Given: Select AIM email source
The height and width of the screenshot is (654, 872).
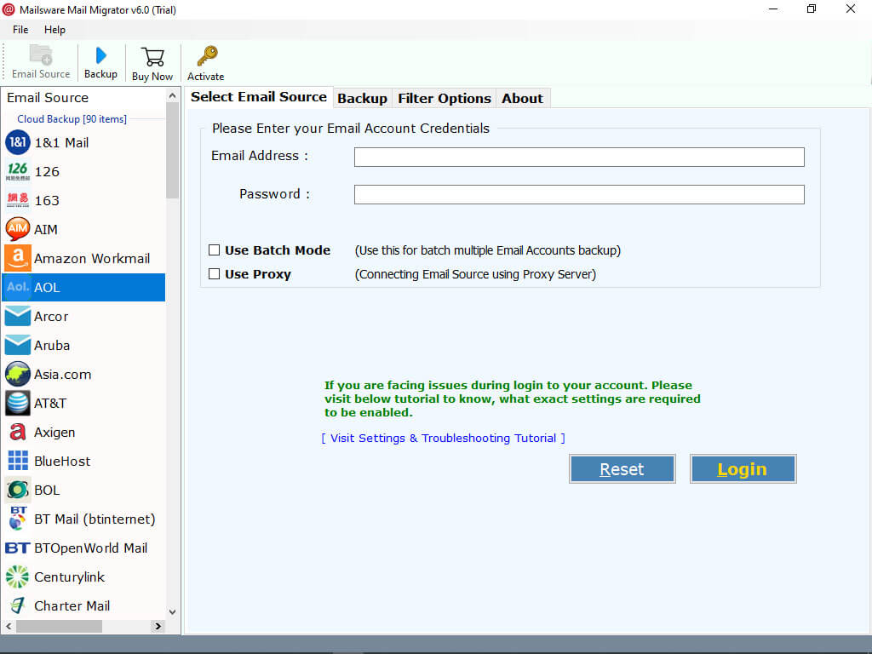Looking at the screenshot, I should coord(45,230).
